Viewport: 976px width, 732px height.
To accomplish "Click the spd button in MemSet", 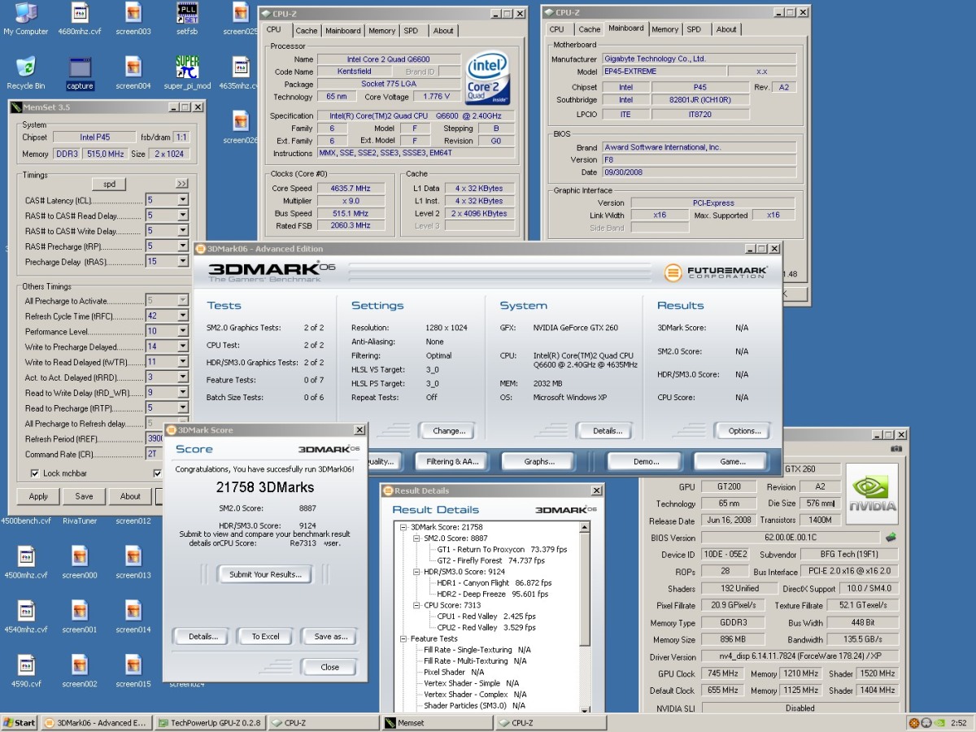I will 109,184.
